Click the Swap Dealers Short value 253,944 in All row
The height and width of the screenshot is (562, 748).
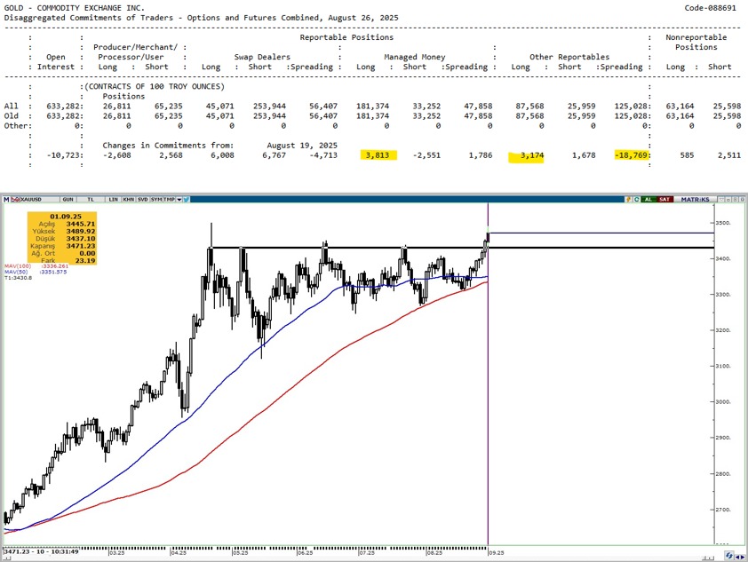point(269,107)
